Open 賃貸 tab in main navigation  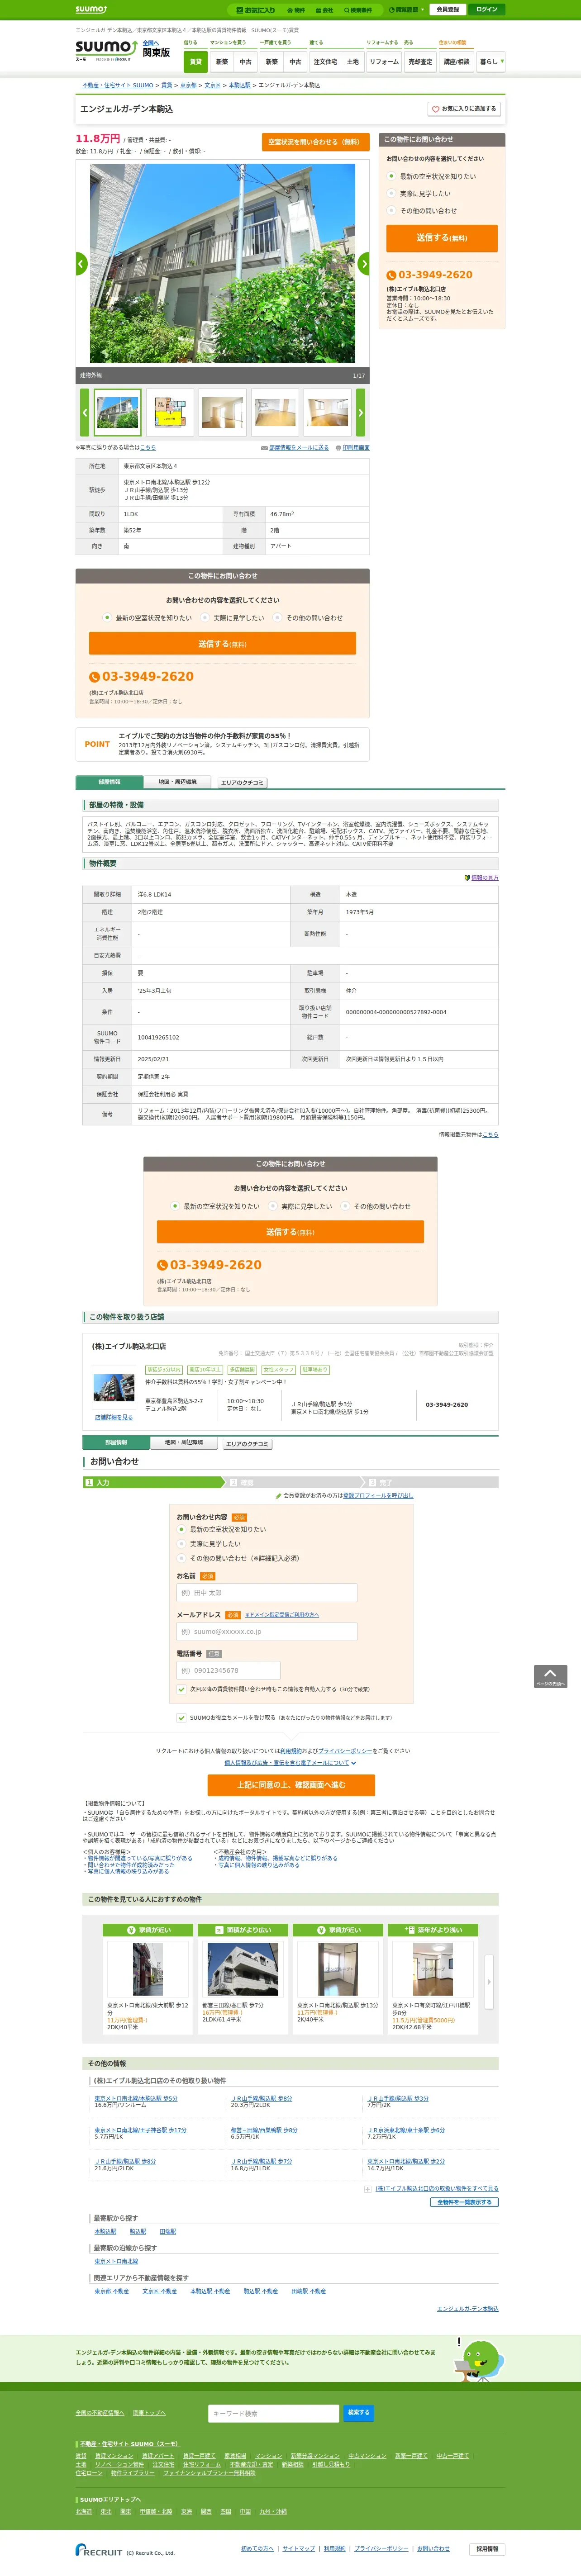point(196,62)
